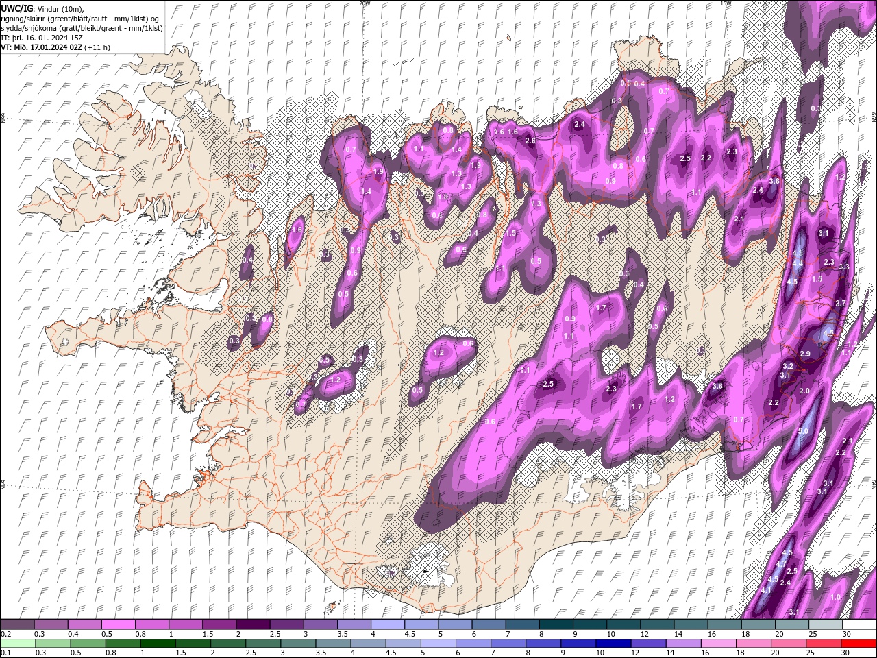Select lower legend swatch starting at 4
Viewport: 877px width, 658px height.
point(369,644)
